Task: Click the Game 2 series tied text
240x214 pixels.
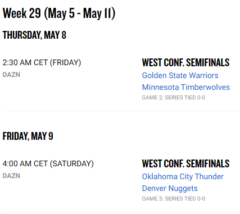Action: 174,98
